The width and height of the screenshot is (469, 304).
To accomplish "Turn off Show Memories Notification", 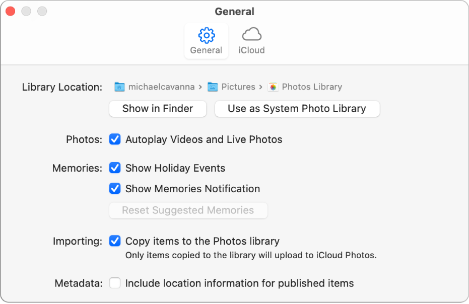I will (115, 189).
